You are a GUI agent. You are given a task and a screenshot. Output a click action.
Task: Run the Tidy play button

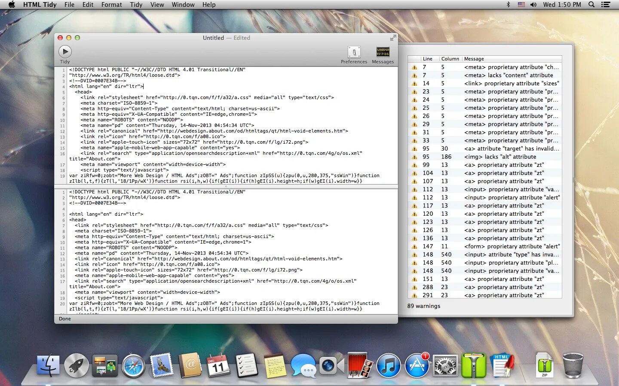[x=65, y=52]
